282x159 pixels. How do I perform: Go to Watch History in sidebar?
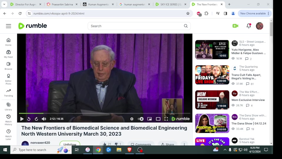point(8,118)
